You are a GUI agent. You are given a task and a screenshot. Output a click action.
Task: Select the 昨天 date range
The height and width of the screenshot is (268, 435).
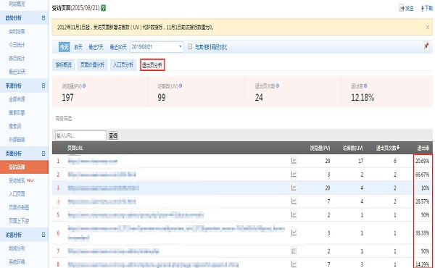[x=78, y=47]
